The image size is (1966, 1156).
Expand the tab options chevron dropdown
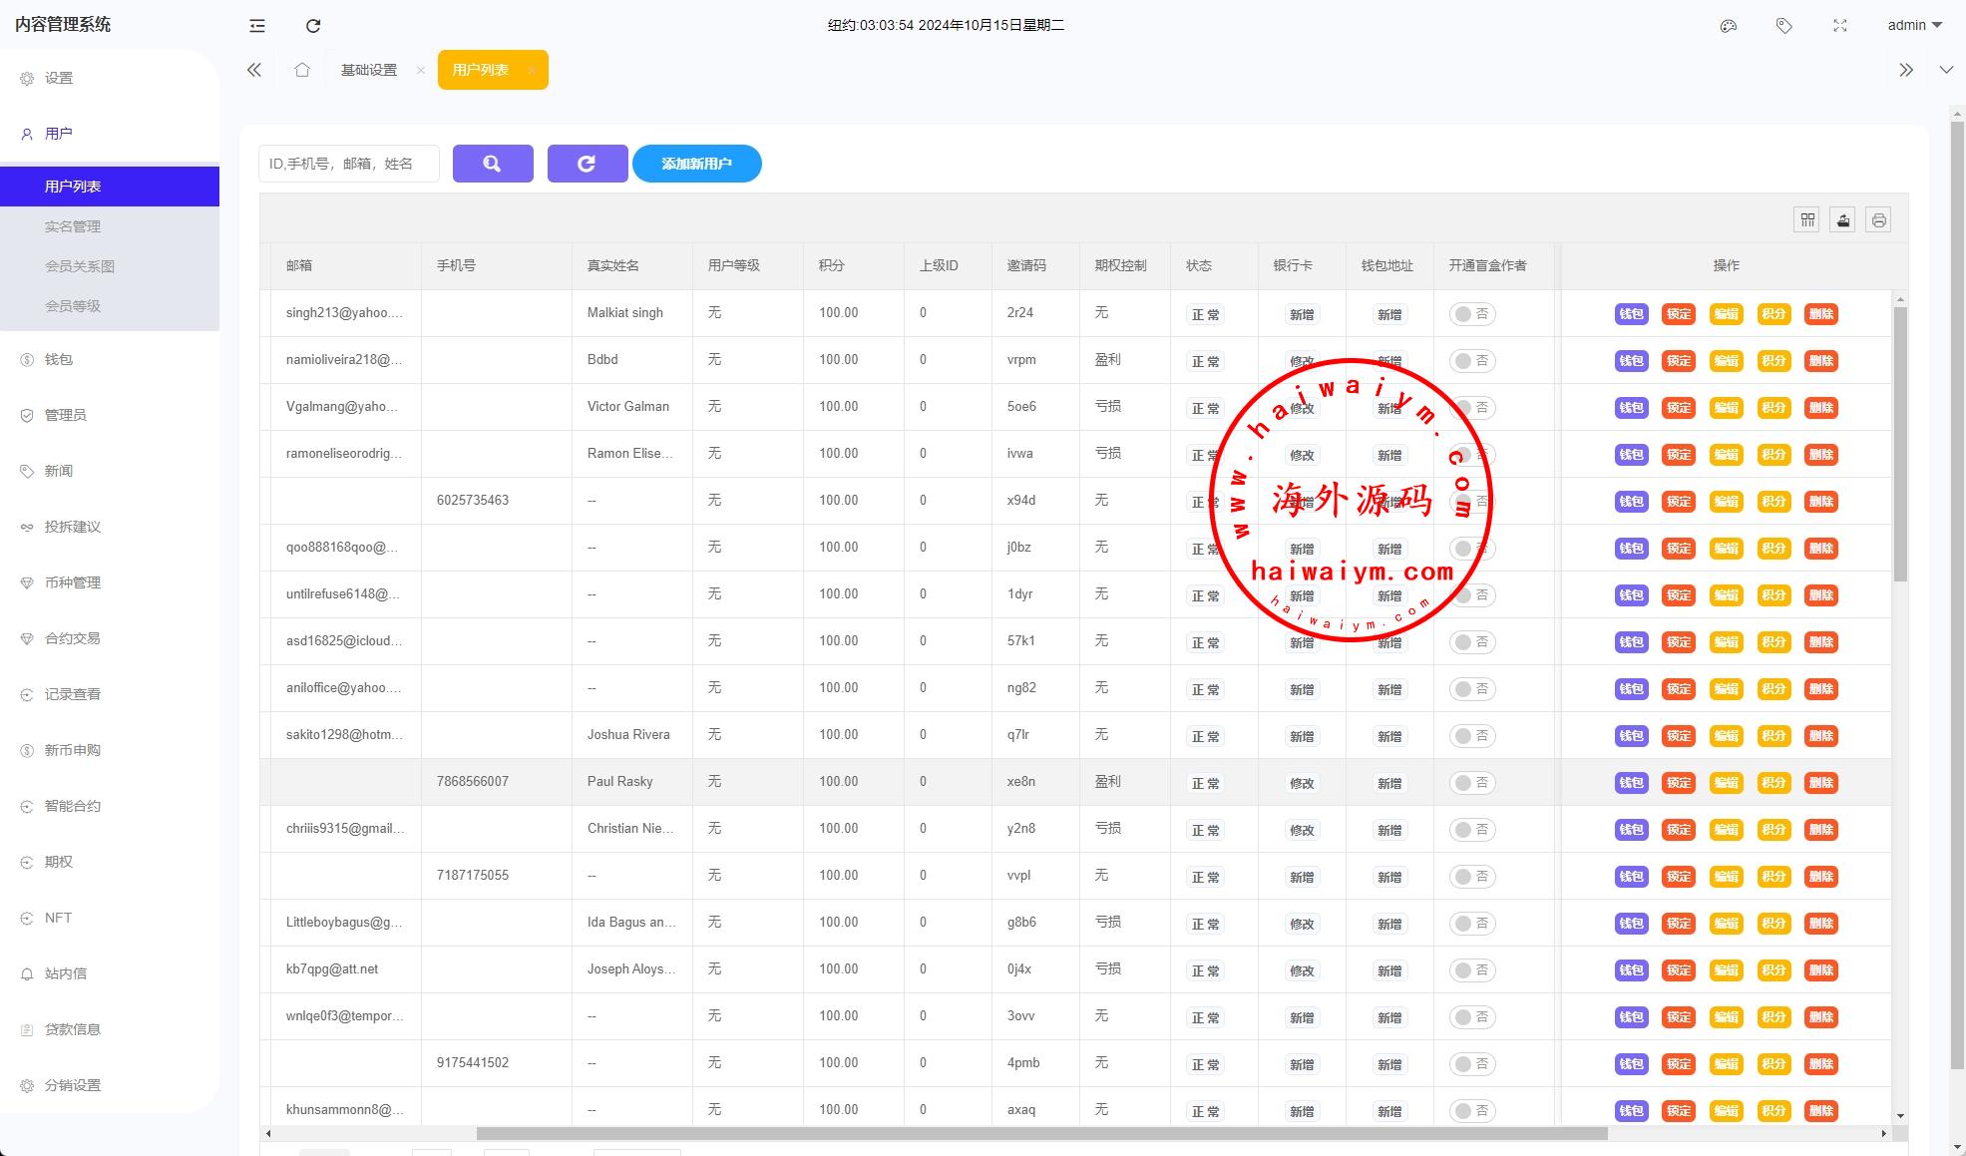coord(1945,70)
